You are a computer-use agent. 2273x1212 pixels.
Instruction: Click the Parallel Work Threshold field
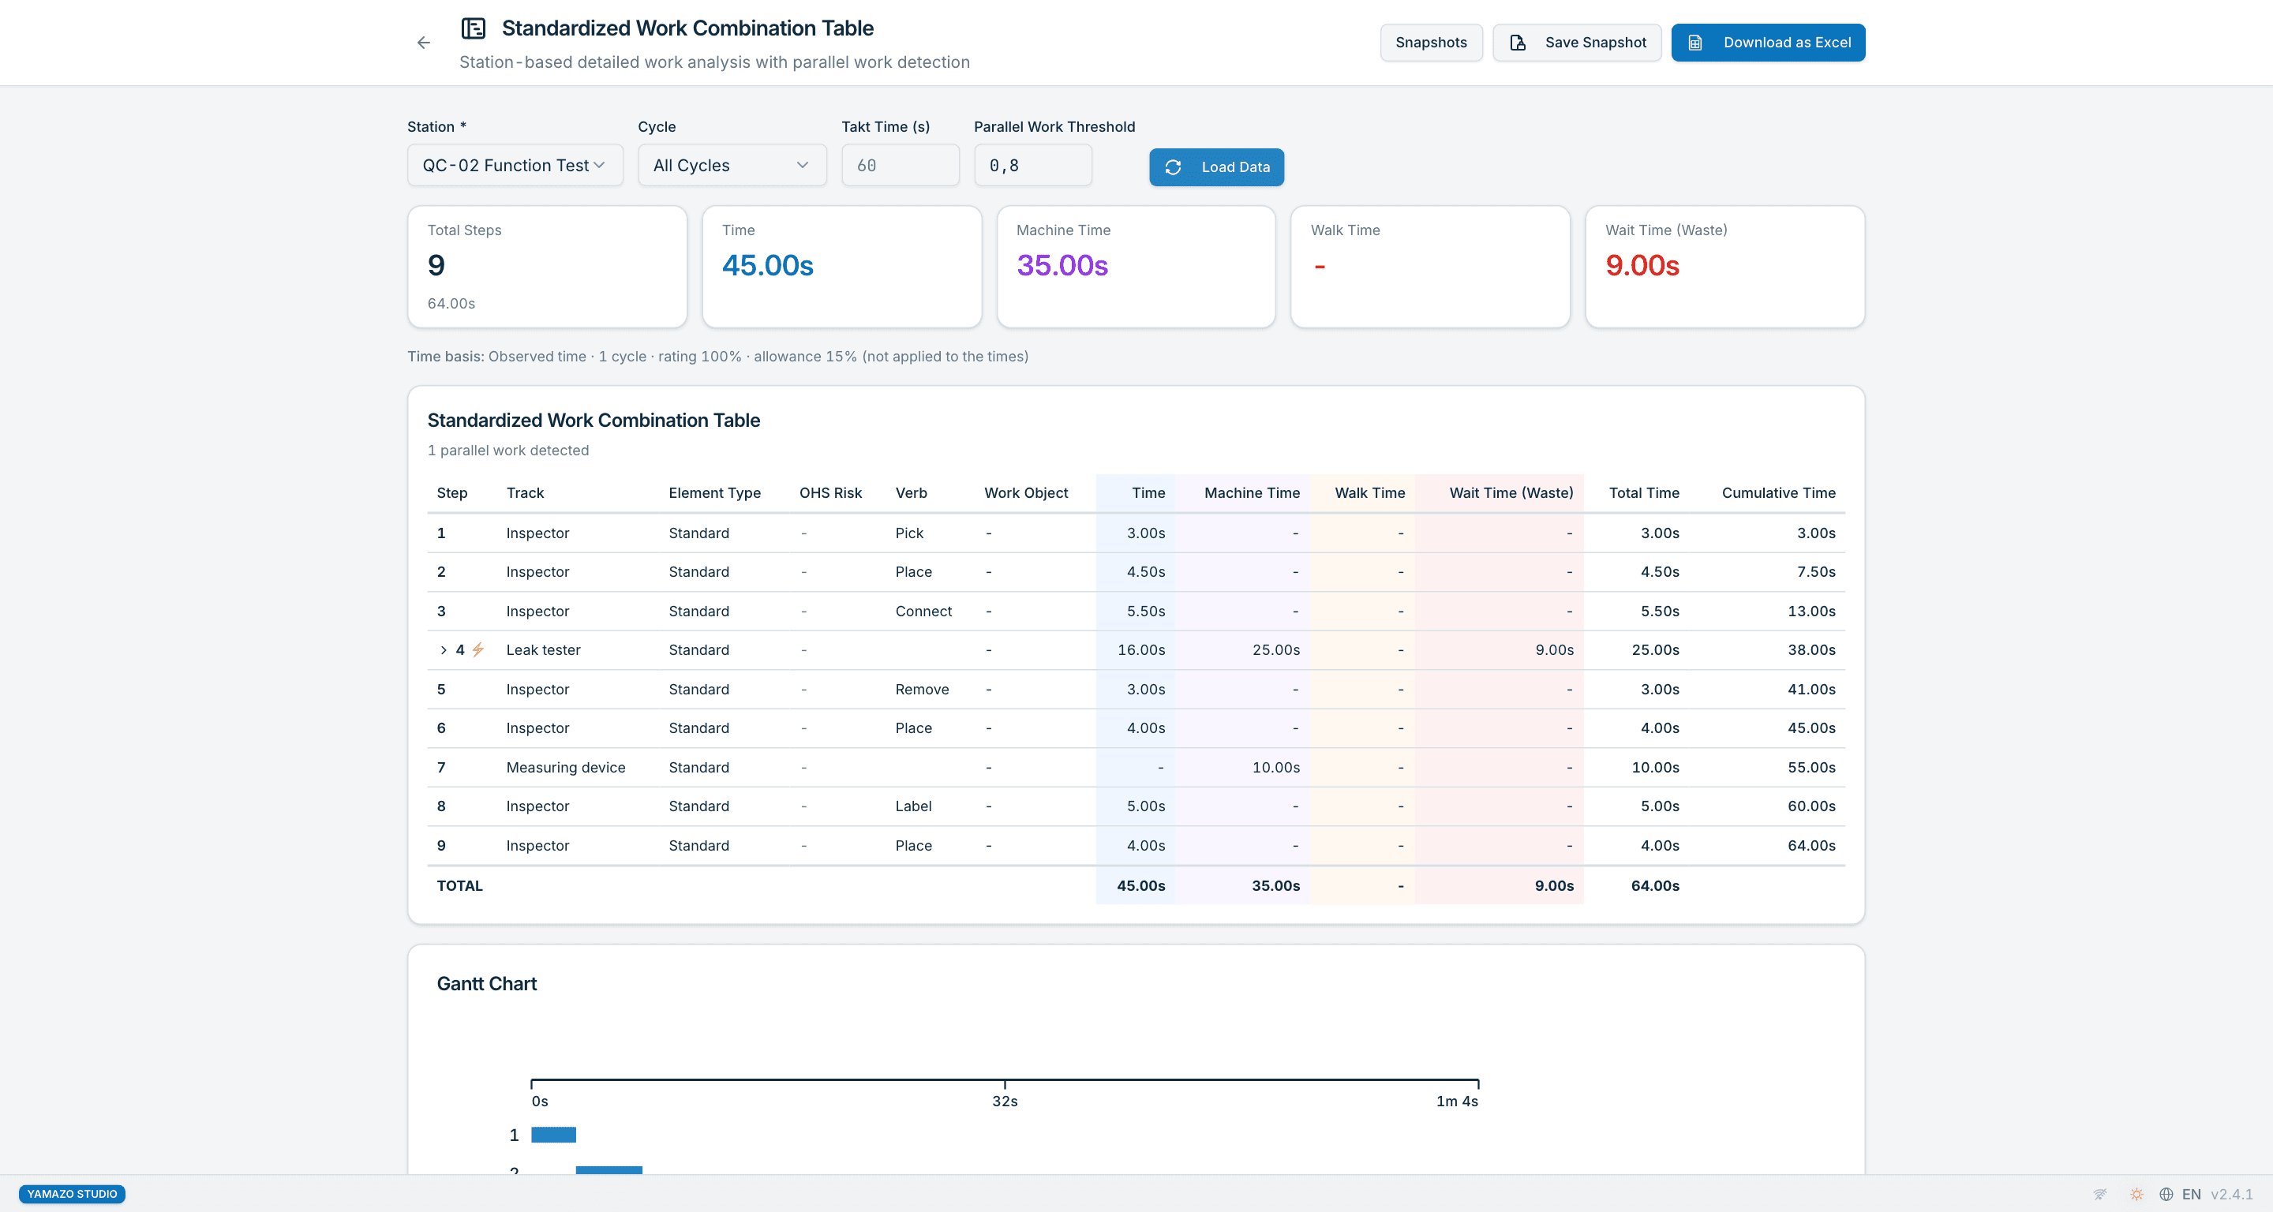[x=1032, y=165]
